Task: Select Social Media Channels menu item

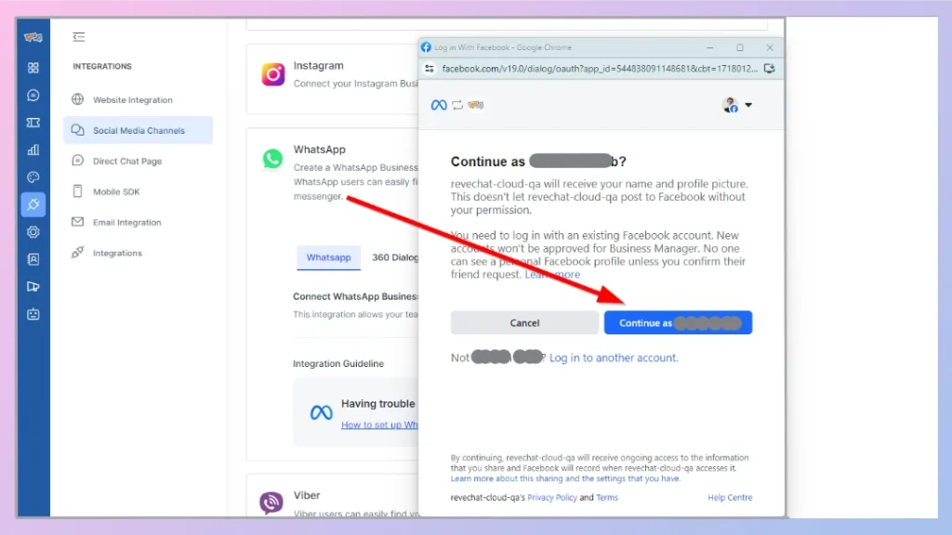Action: click(138, 130)
